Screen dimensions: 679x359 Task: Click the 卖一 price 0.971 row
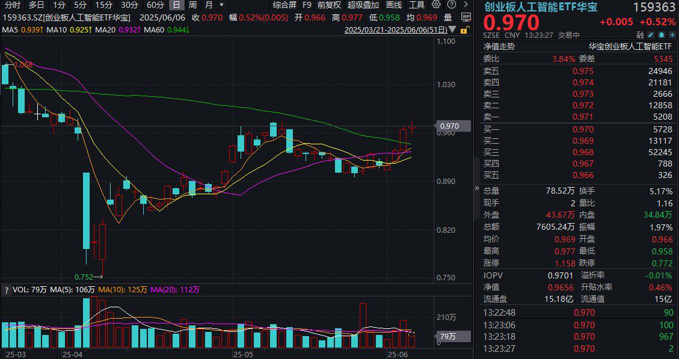click(x=578, y=117)
